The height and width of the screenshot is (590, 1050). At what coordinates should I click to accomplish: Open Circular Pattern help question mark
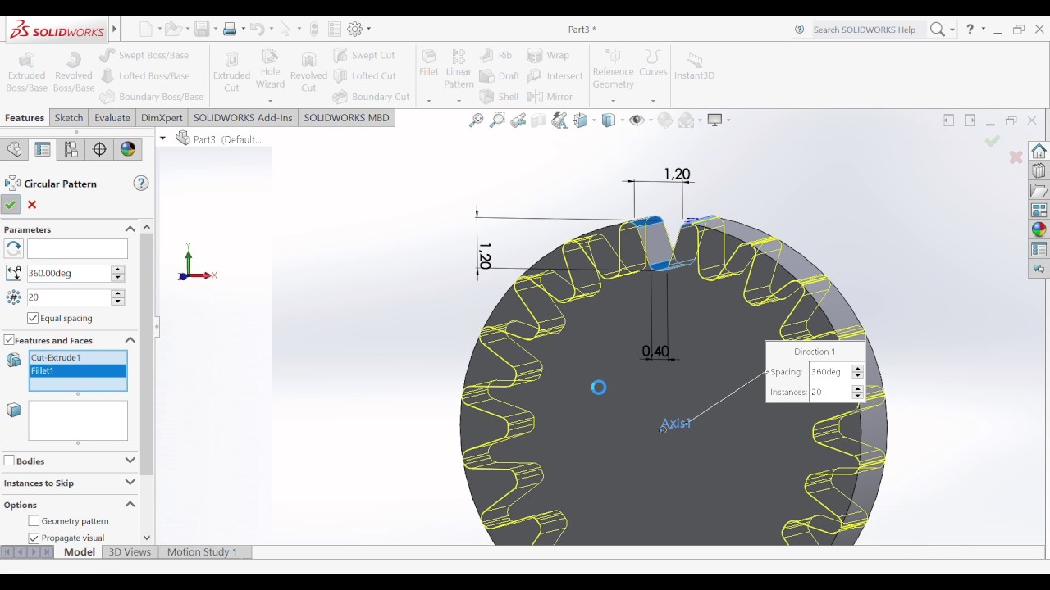[141, 183]
